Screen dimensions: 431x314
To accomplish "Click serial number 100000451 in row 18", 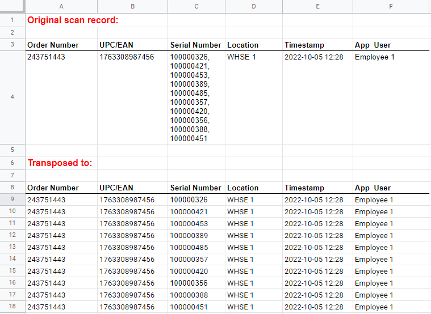I will pyautogui.click(x=189, y=307).
